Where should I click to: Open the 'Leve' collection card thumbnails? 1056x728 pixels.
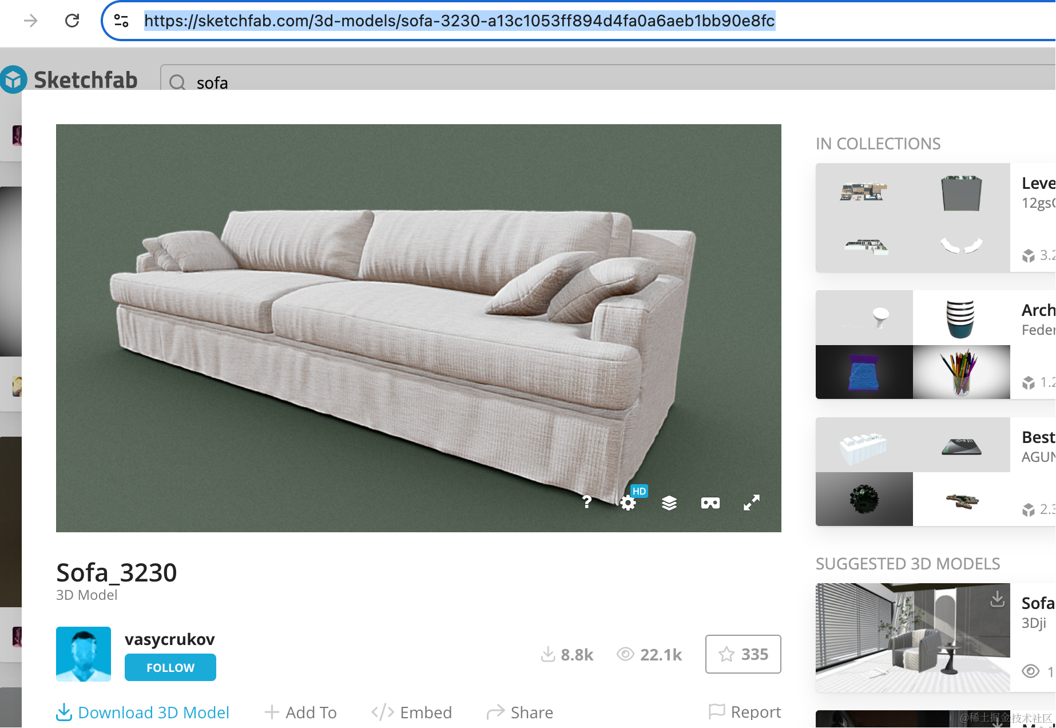pyautogui.click(x=913, y=217)
